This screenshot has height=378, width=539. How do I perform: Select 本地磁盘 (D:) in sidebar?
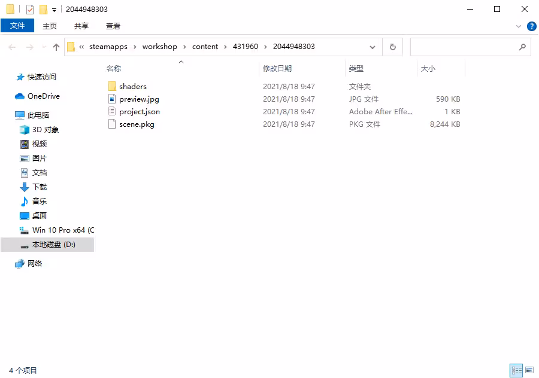tap(47, 245)
